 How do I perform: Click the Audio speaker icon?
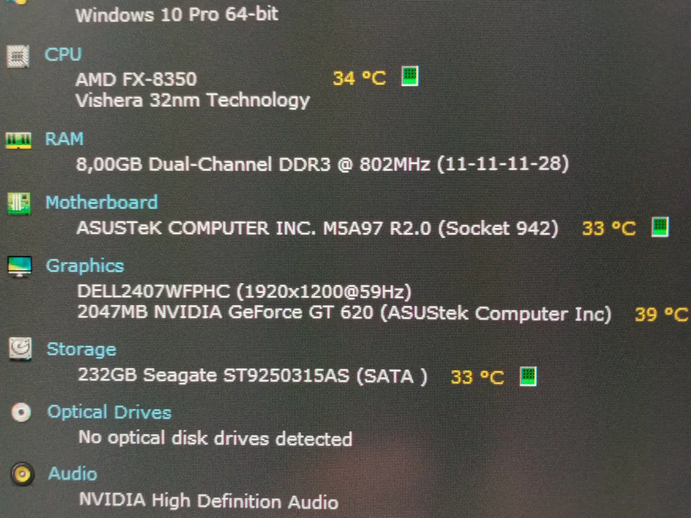(x=22, y=474)
